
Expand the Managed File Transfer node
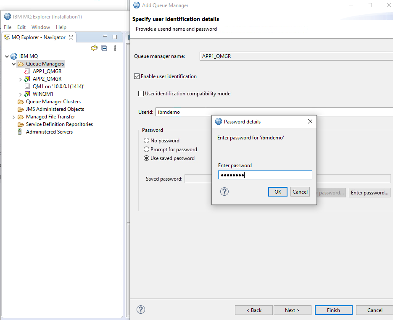pyautogui.click(x=14, y=117)
